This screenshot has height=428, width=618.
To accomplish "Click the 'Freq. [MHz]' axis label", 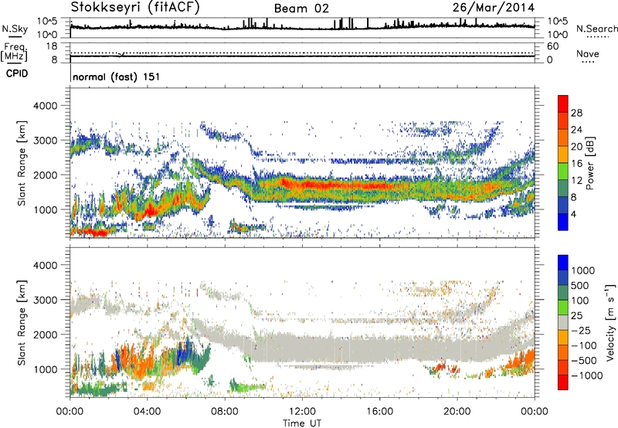I will click(14, 52).
